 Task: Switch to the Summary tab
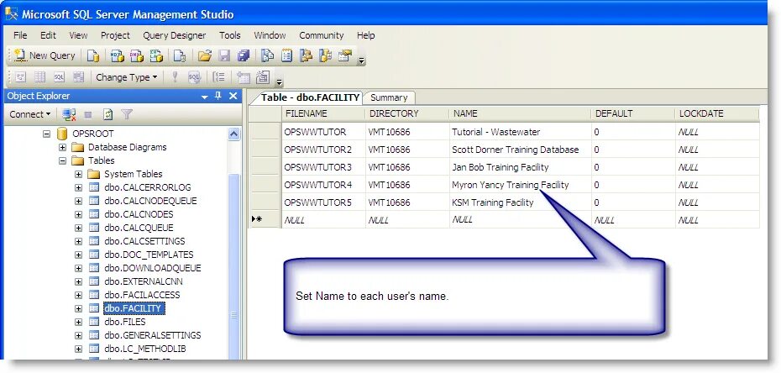point(389,97)
